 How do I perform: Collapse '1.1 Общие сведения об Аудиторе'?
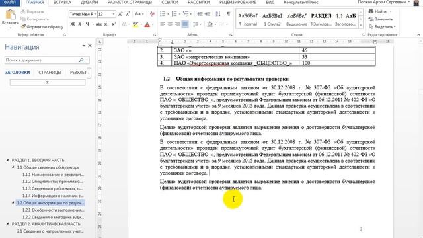point(13,167)
